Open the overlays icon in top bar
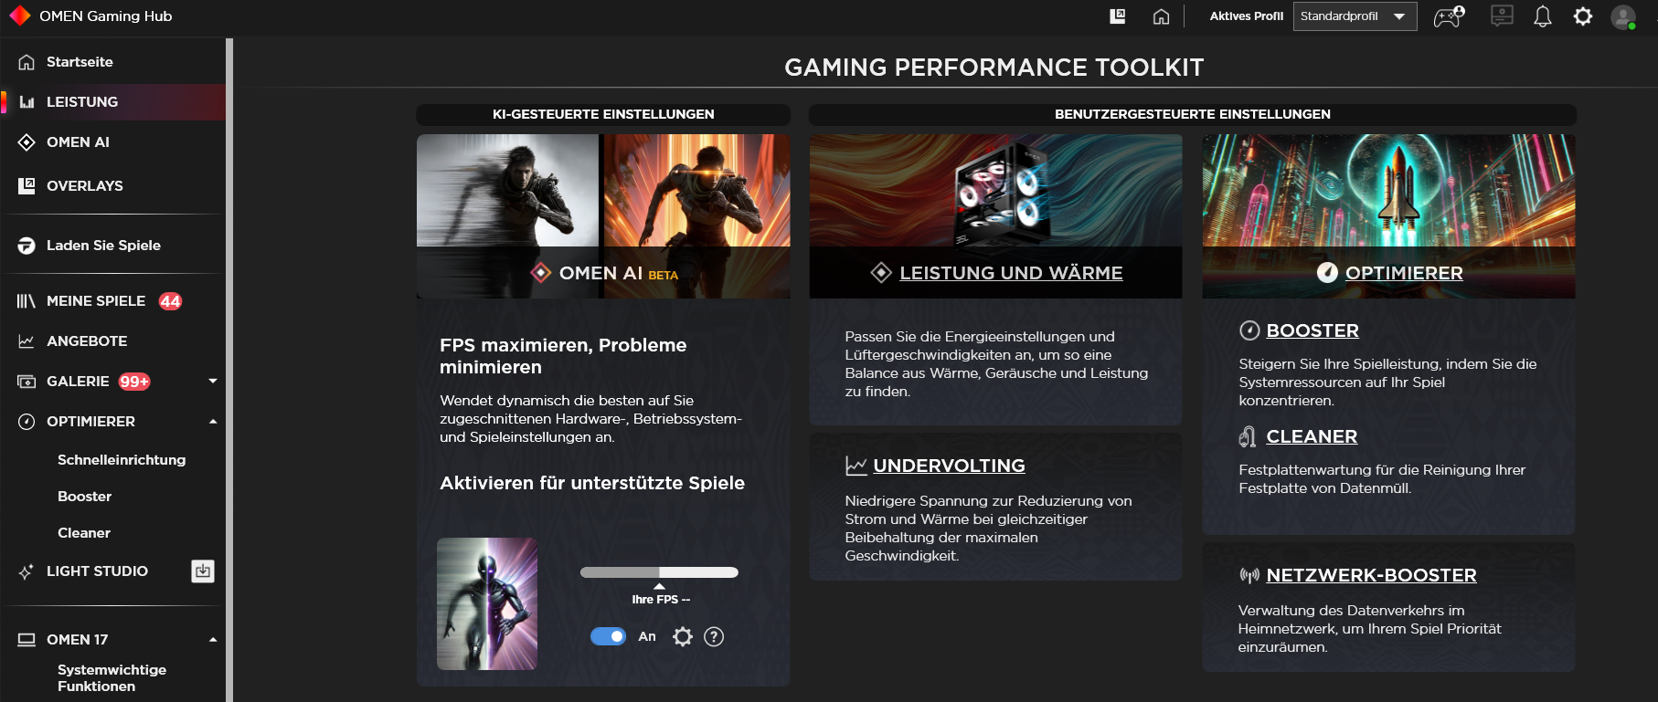The width and height of the screenshot is (1658, 702). [1117, 16]
